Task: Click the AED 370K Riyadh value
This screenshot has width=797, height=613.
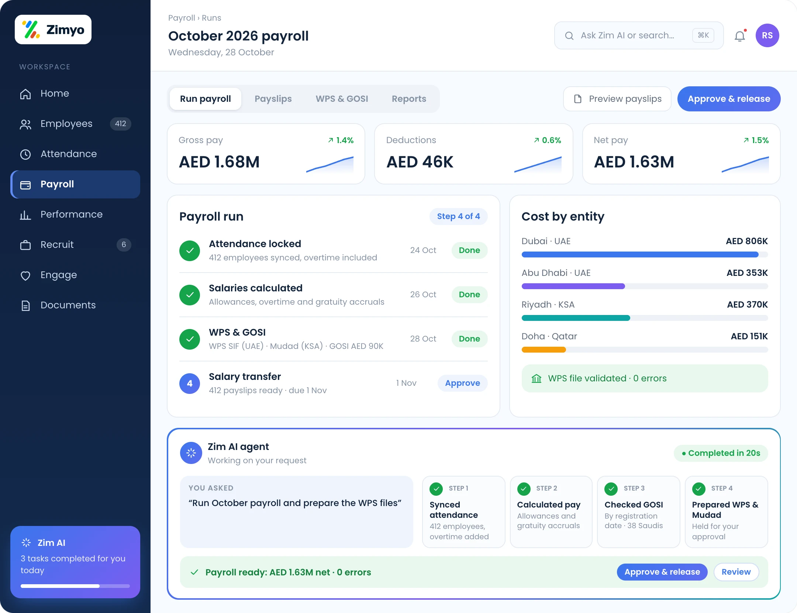Action: (x=747, y=305)
